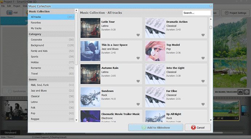Open the Project menu in SmartSHOW
This screenshot has width=251, height=139.
pos(17,6)
